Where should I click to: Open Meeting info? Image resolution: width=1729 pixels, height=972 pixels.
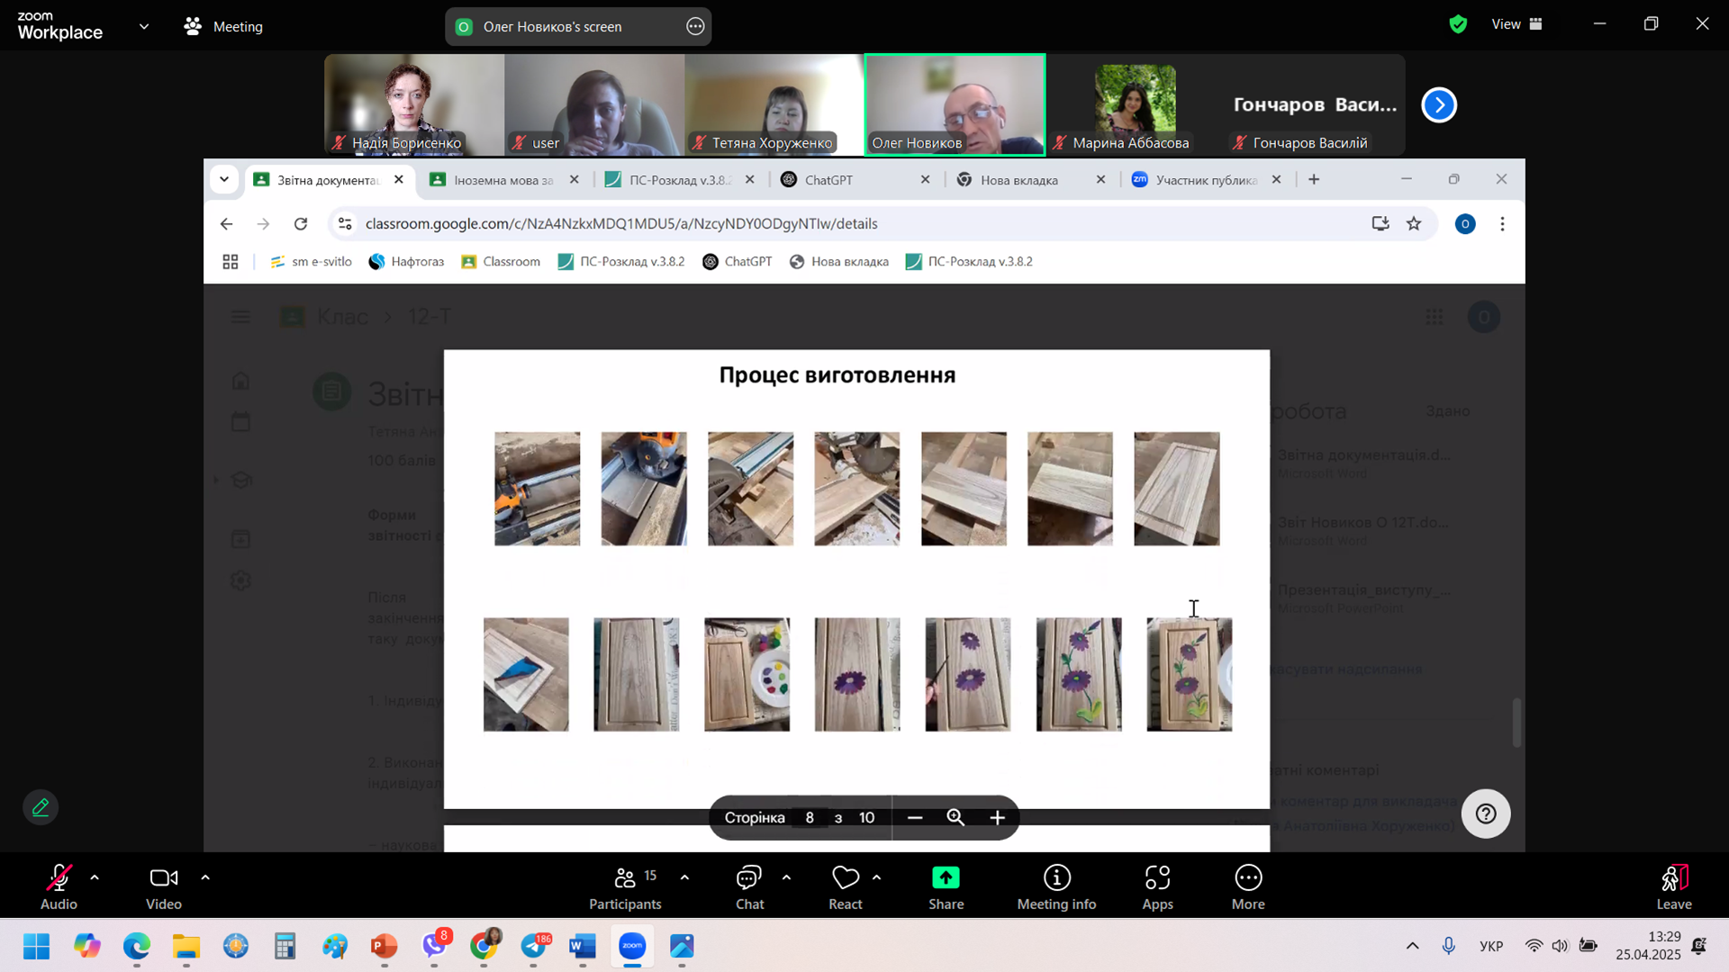1056,887
